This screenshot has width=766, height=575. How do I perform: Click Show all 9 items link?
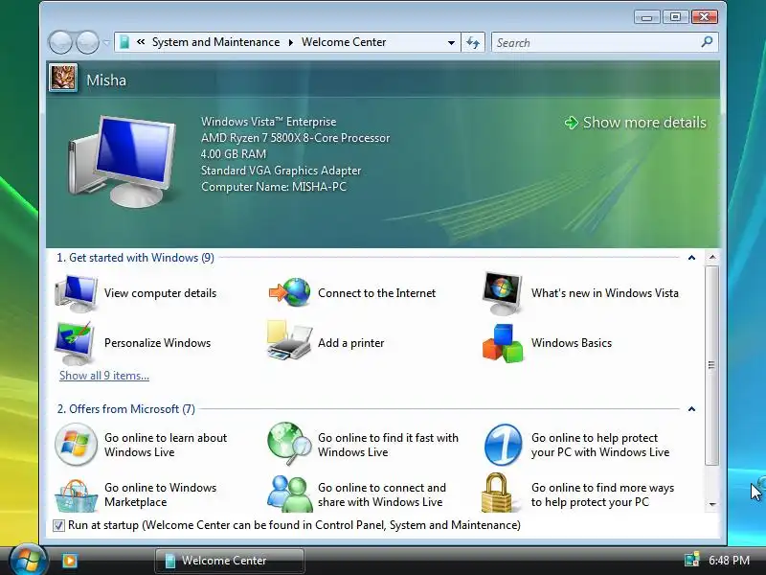click(104, 376)
